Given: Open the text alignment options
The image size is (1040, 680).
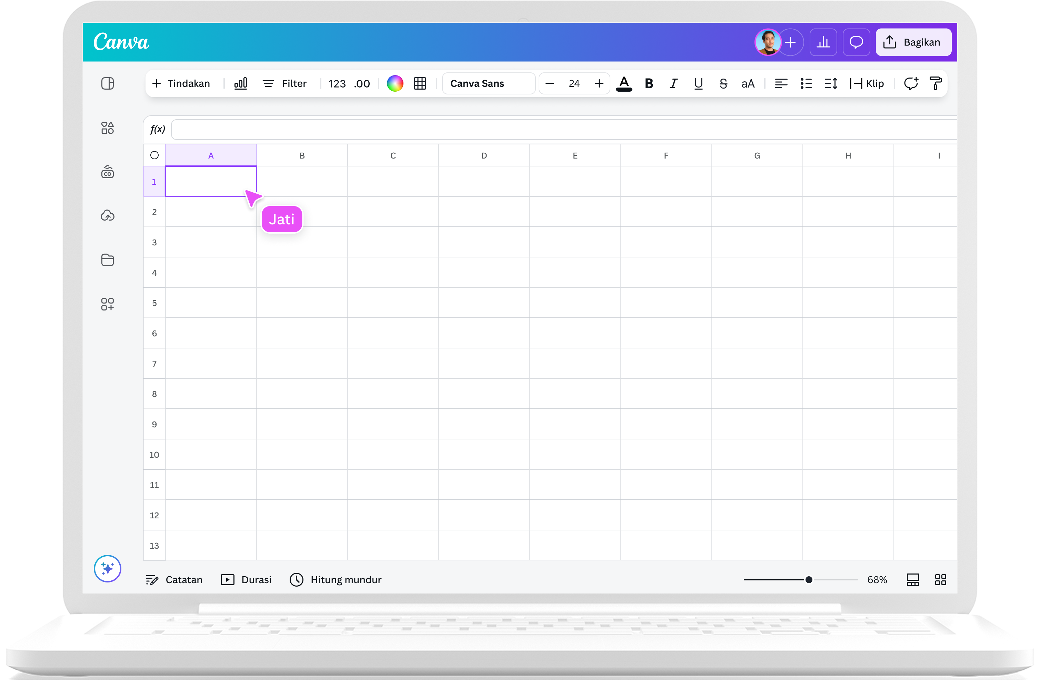Looking at the screenshot, I should click(781, 83).
